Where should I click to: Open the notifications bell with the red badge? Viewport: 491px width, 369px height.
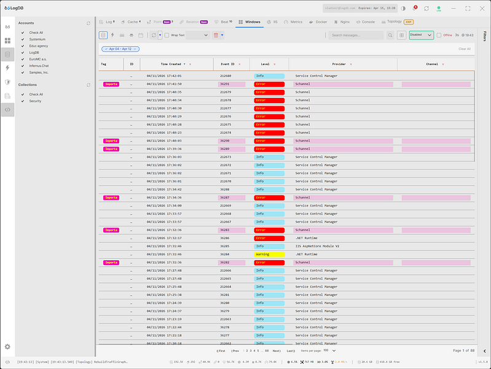coord(415,8)
